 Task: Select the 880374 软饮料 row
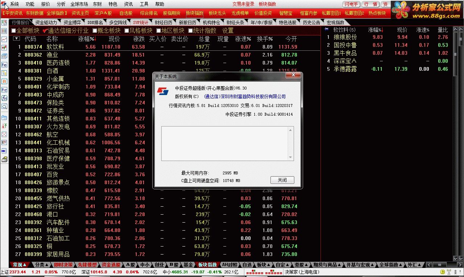click(x=165, y=47)
